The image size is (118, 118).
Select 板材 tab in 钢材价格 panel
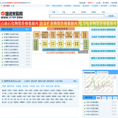pos(104,98)
